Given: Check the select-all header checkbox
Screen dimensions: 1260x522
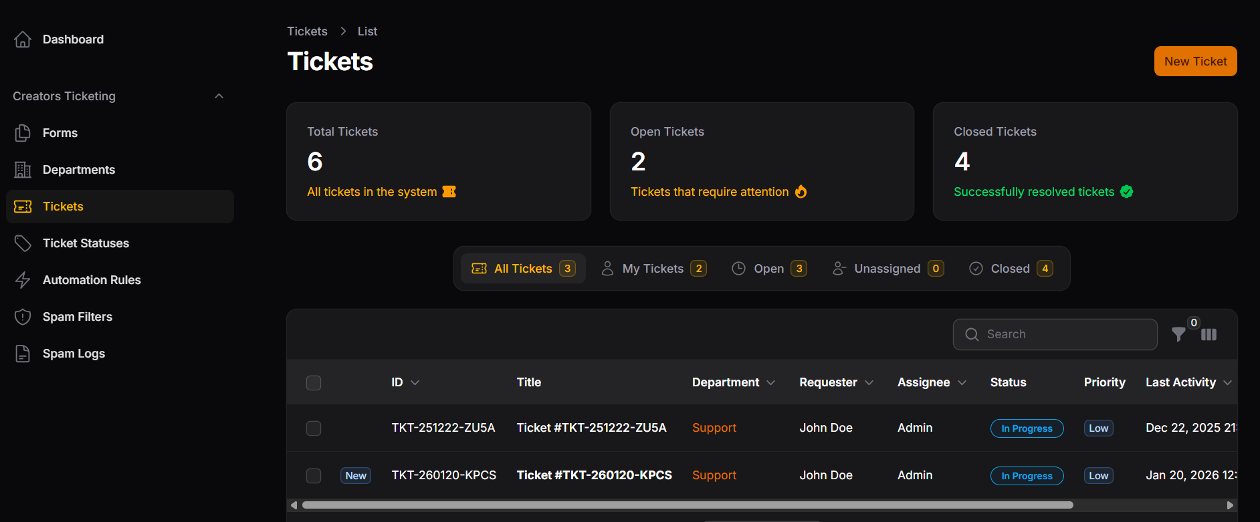Looking at the screenshot, I should (314, 383).
